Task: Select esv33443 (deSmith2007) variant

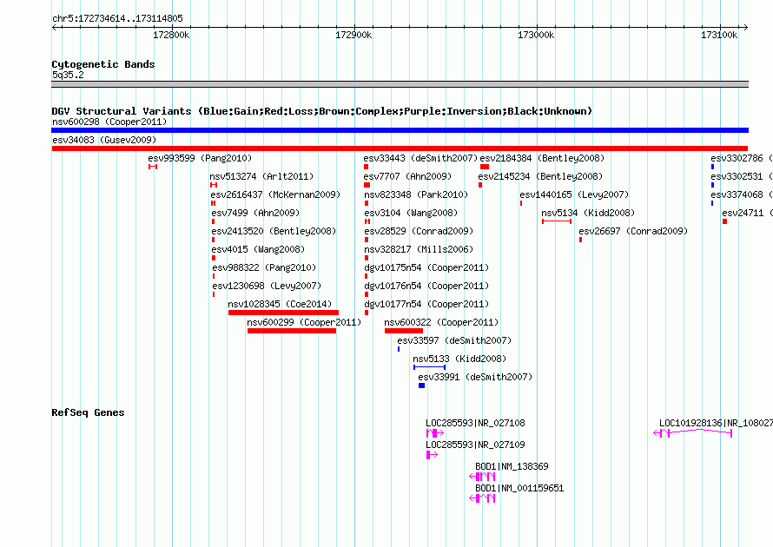Action: pos(420,158)
